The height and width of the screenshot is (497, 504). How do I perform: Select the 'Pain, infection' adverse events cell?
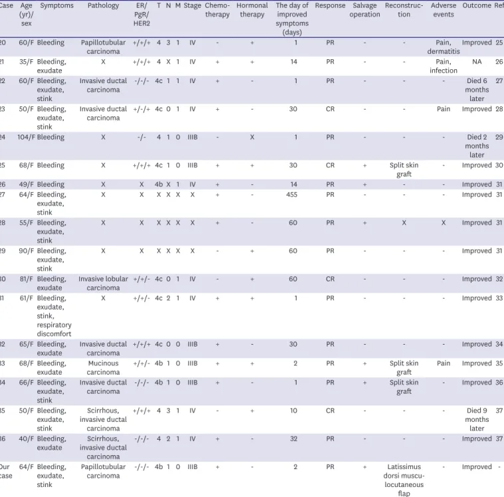click(443, 67)
